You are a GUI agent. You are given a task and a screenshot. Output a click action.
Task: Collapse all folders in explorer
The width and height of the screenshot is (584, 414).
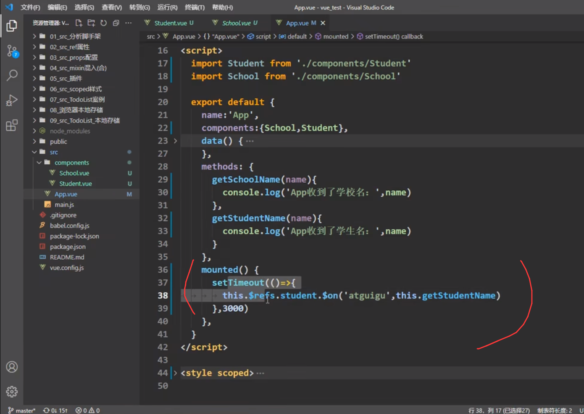(116, 23)
